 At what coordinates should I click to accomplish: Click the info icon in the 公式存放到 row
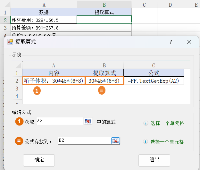[x=146, y=142]
